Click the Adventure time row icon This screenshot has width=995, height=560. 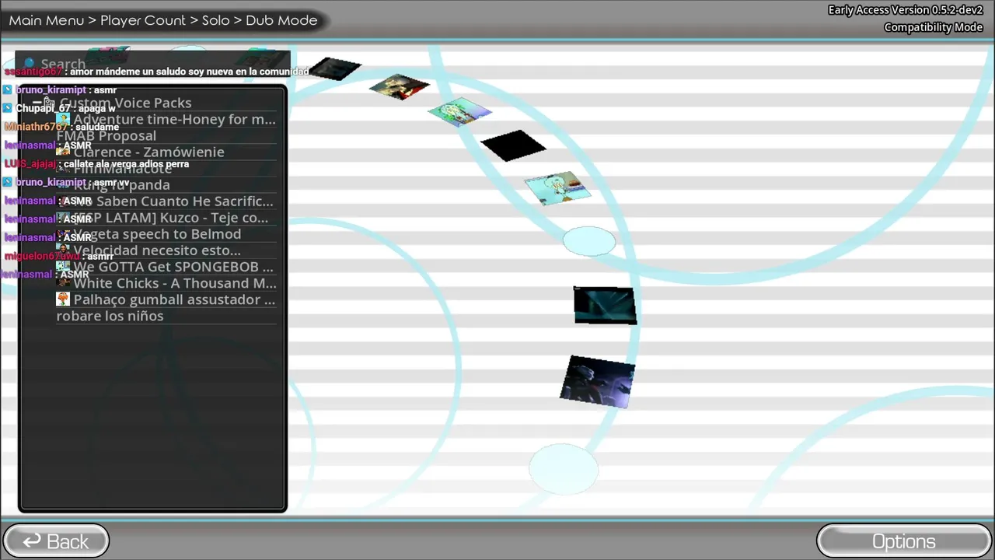63,120
